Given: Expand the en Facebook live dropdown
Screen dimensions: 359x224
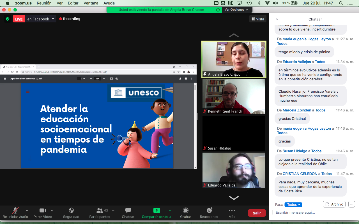Looking at the screenshot, I should [53, 19].
